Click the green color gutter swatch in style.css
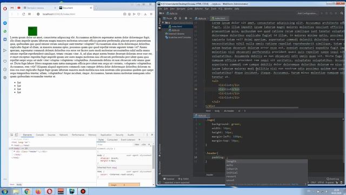 [x=200, y=124]
